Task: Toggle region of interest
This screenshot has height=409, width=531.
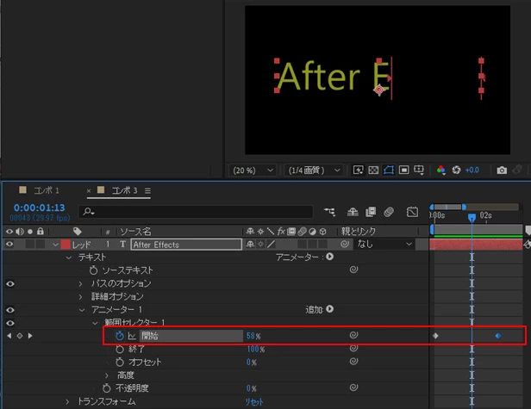Action: pos(403,170)
